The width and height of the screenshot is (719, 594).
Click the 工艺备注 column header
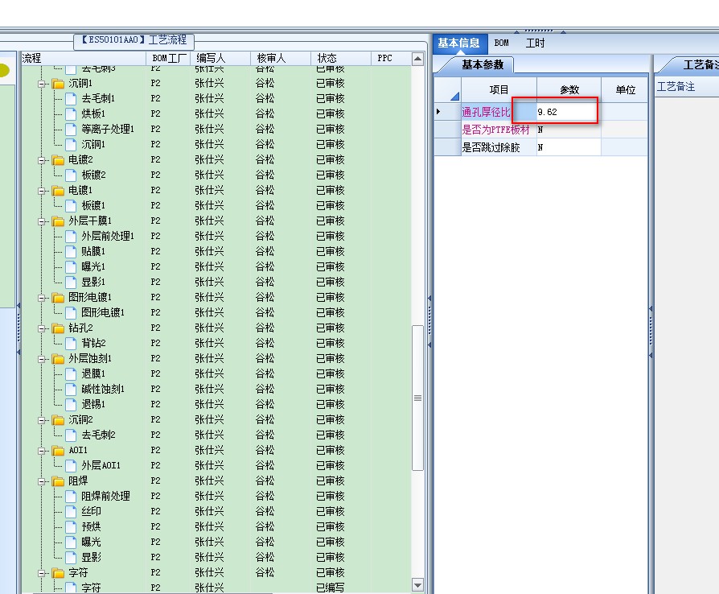point(687,87)
